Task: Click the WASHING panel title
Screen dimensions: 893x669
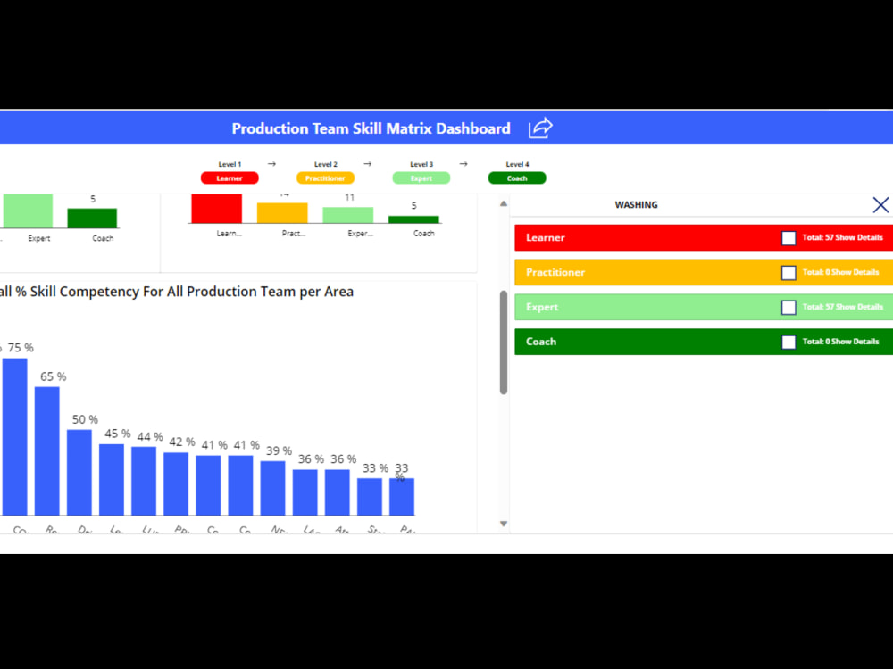Action: (636, 204)
